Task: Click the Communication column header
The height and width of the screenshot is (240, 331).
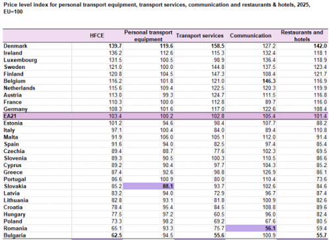Action: point(251,36)
